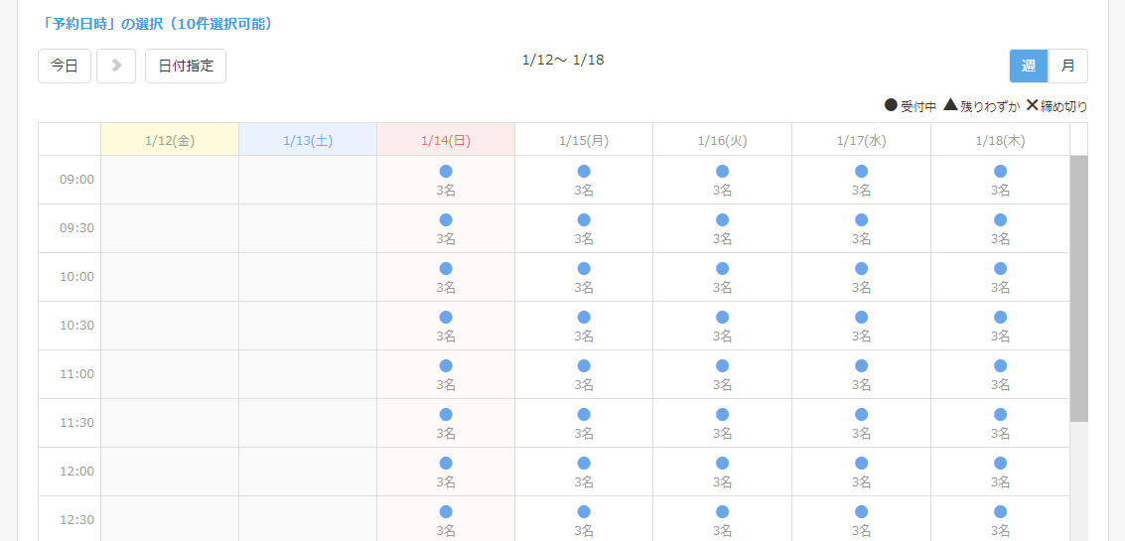Open the 日付指定 date picker
The width and height of the screenshot is (1125, 541).
coord(186,67)
